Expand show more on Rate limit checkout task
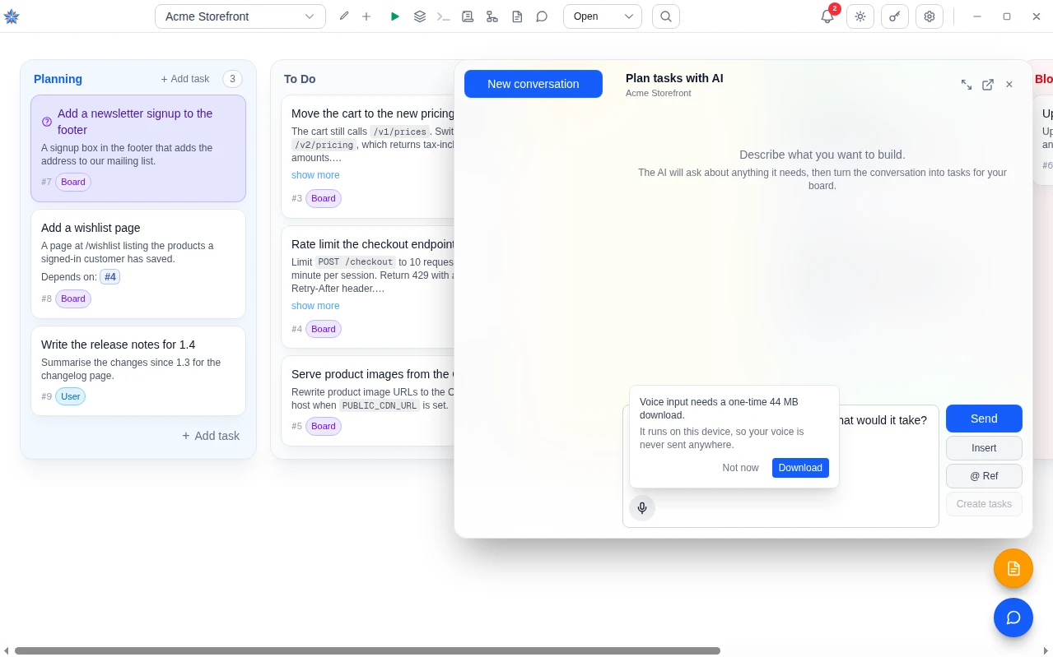The height and width of the screenshot is (657, 1053). pos(315,306)
